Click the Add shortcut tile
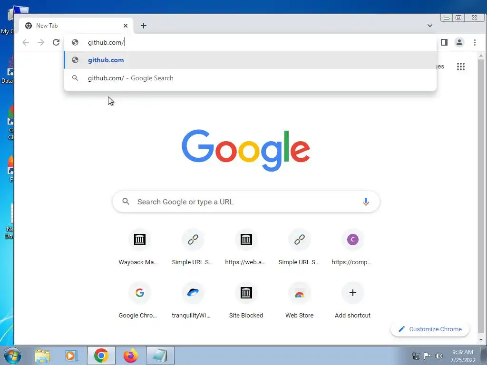The image size is (487, 365). (x=352, y=300)
